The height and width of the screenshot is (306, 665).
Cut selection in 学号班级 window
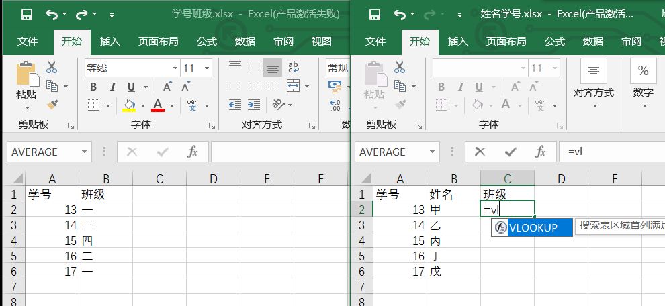point(52,67)
